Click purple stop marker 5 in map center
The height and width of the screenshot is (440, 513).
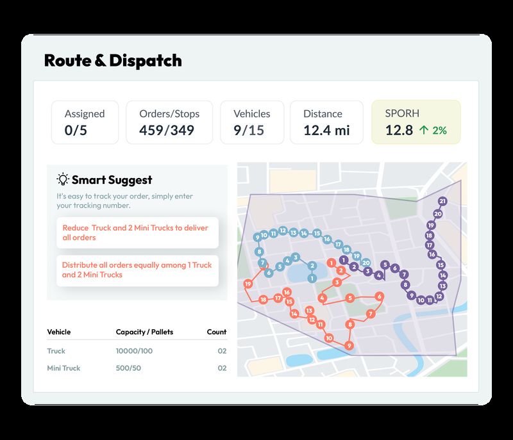click(x=385, y=264)
